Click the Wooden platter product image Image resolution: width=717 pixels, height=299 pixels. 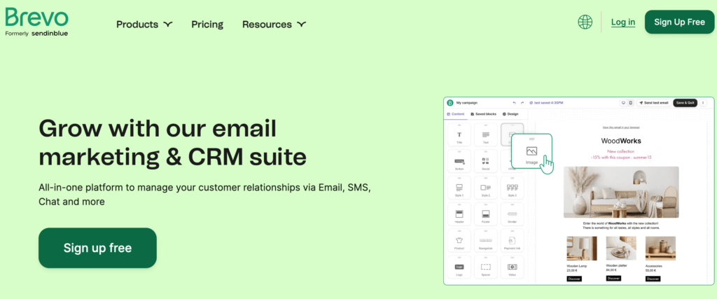tap(621, 249)
